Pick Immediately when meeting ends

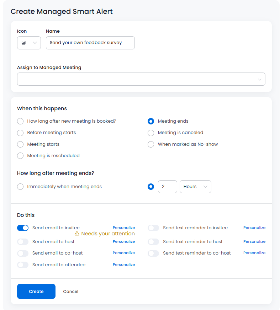tap(21, 187)
